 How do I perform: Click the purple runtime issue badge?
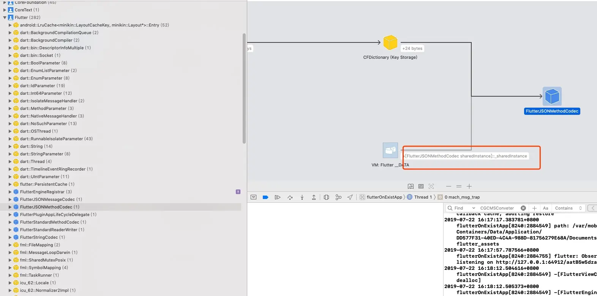click(238, 192)
